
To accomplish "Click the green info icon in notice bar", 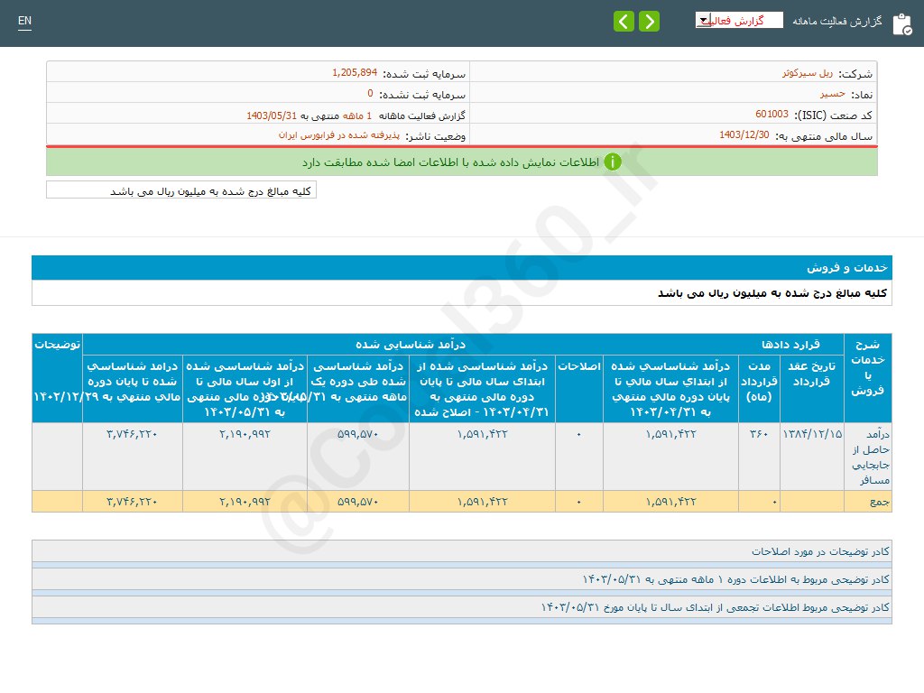I will pos(613,162).
